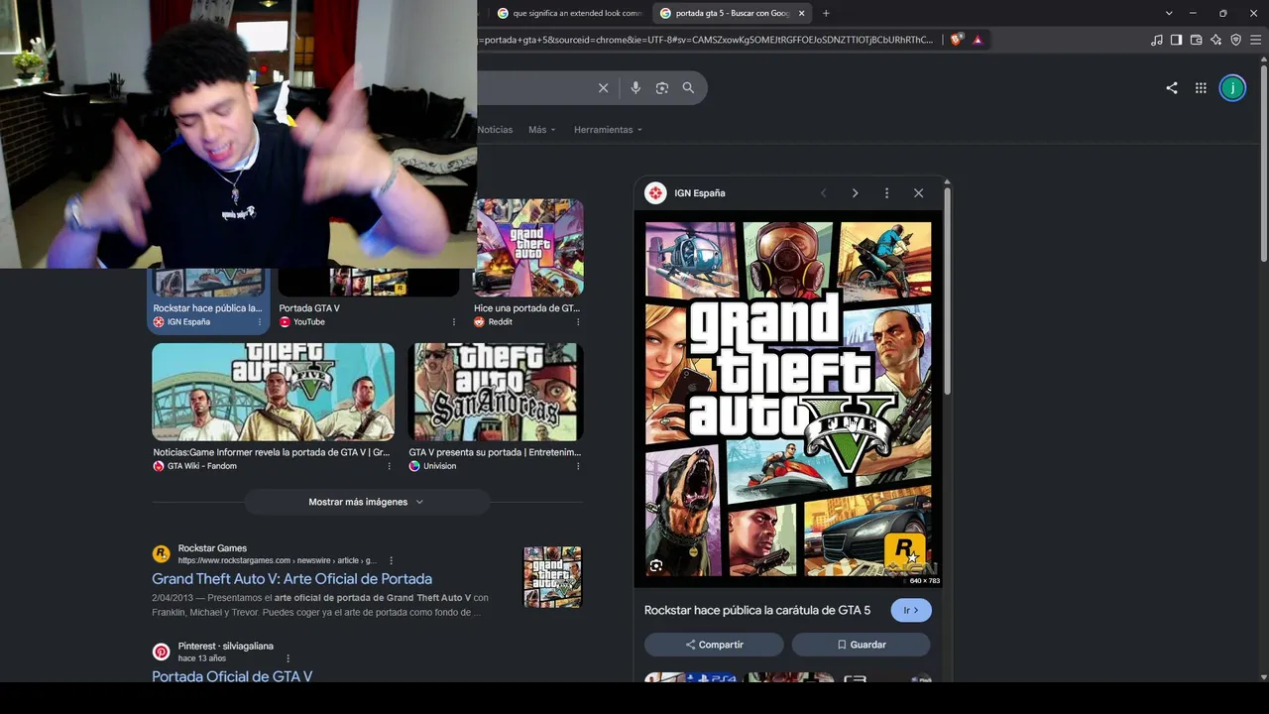This screenshot has height=714, width=1269.
Task: Start voice search with the microphone icon
Action: point(635,88)
